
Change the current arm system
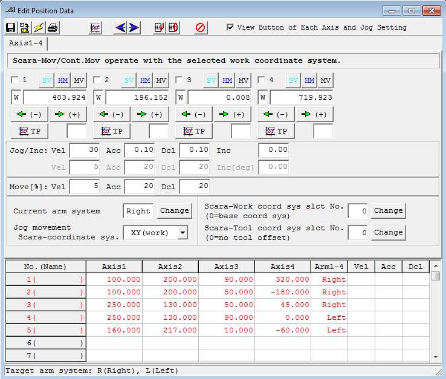tap(175, 211)
